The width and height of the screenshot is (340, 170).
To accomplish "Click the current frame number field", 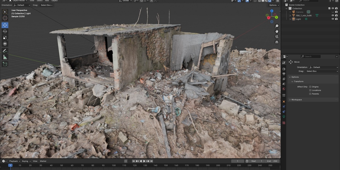I will point(238,161).
